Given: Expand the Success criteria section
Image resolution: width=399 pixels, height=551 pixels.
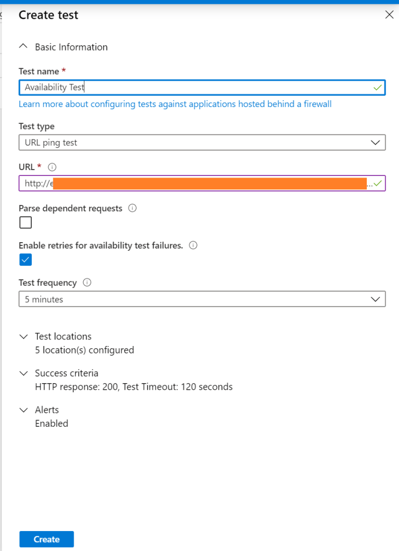Looking at the screenshot, I should [23, 373].
